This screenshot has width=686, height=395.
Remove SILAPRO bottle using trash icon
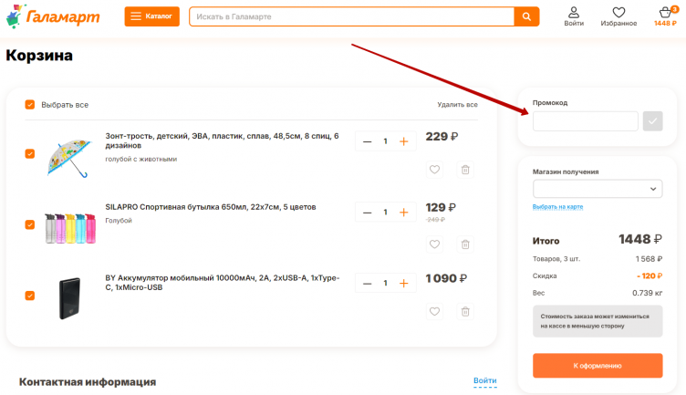[465, 244]
